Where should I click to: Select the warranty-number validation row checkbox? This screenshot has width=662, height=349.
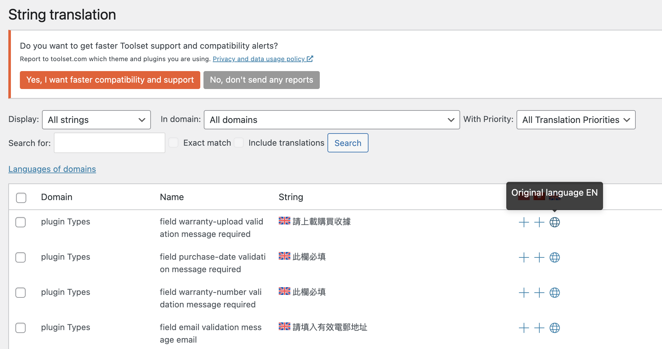click(x=21, y=292)
